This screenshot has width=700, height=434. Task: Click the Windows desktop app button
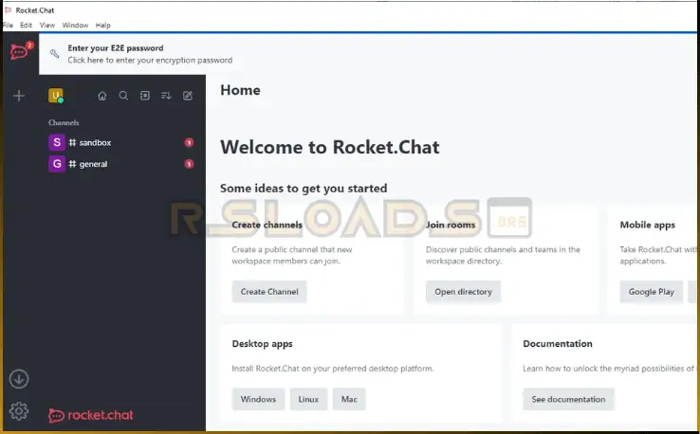tap(258, 399)
